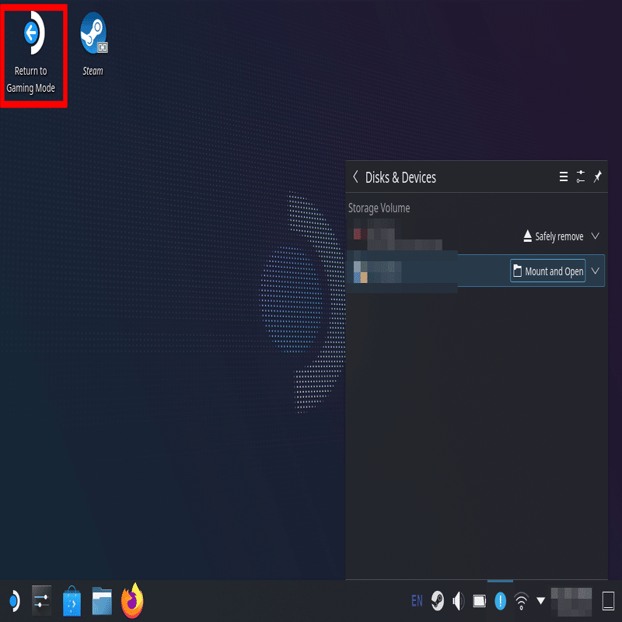Screen dimensions: 622x622
Task: Open the volume control in the tray
Action: click(458, 601)
